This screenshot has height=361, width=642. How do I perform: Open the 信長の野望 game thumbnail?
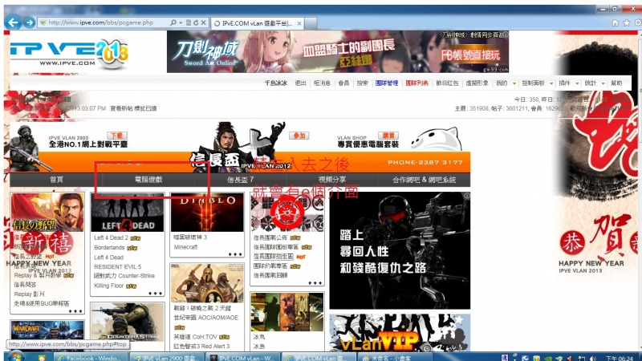pos(47,212)
